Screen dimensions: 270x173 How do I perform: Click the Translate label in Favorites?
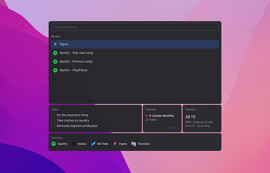(x=144, y=144)
